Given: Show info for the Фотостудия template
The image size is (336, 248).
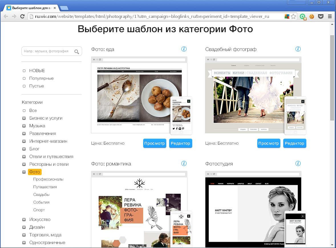Looking at the screenshot, I should (x=298, y=163).
